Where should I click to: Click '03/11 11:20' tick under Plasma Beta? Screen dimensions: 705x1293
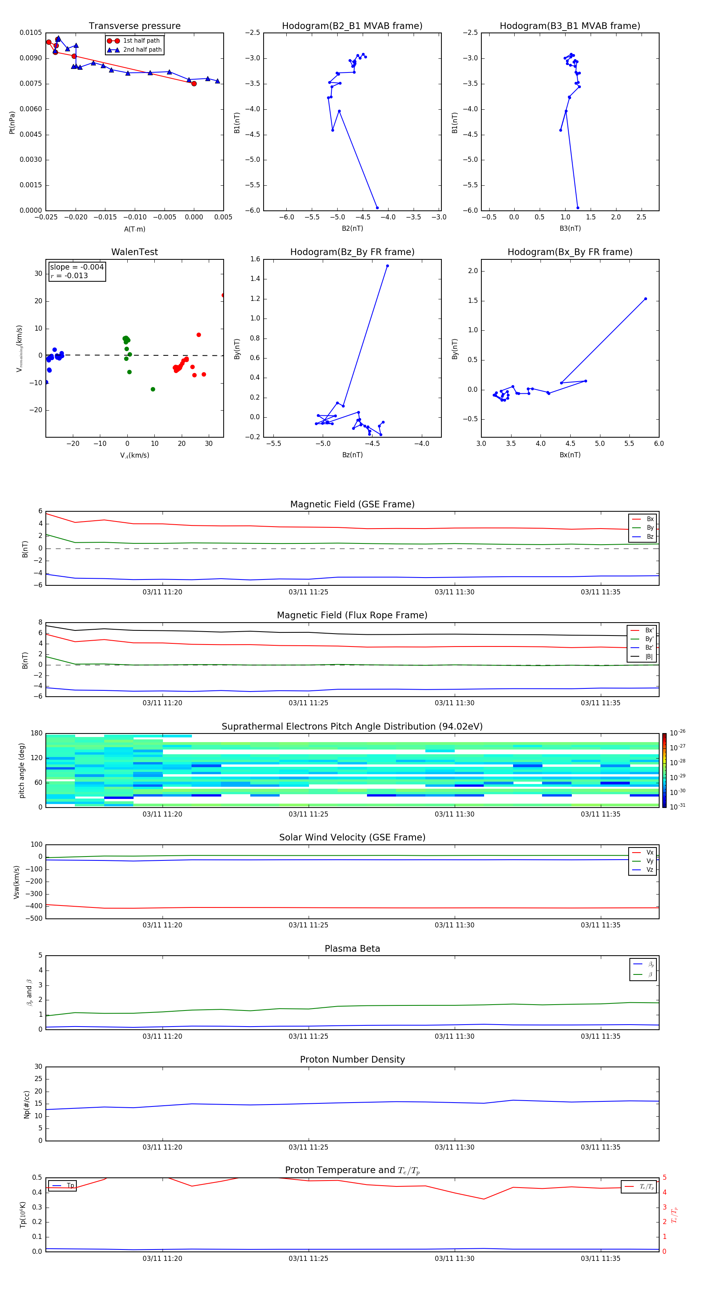click(162, 1036)
